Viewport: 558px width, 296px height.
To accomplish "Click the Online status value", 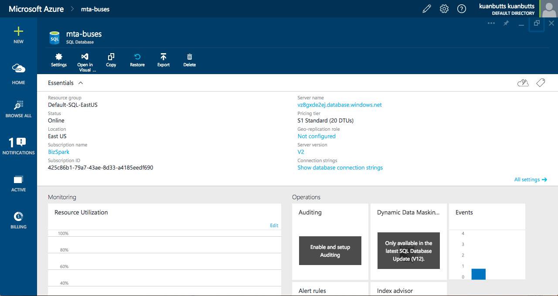I will (56, 120).
